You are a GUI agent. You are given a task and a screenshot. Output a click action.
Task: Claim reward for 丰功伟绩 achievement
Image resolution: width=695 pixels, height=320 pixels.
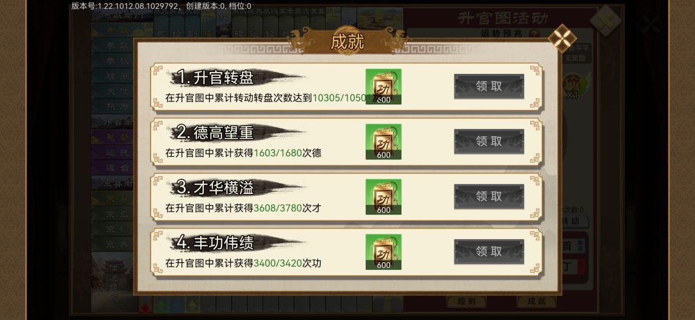coord(489,251)
